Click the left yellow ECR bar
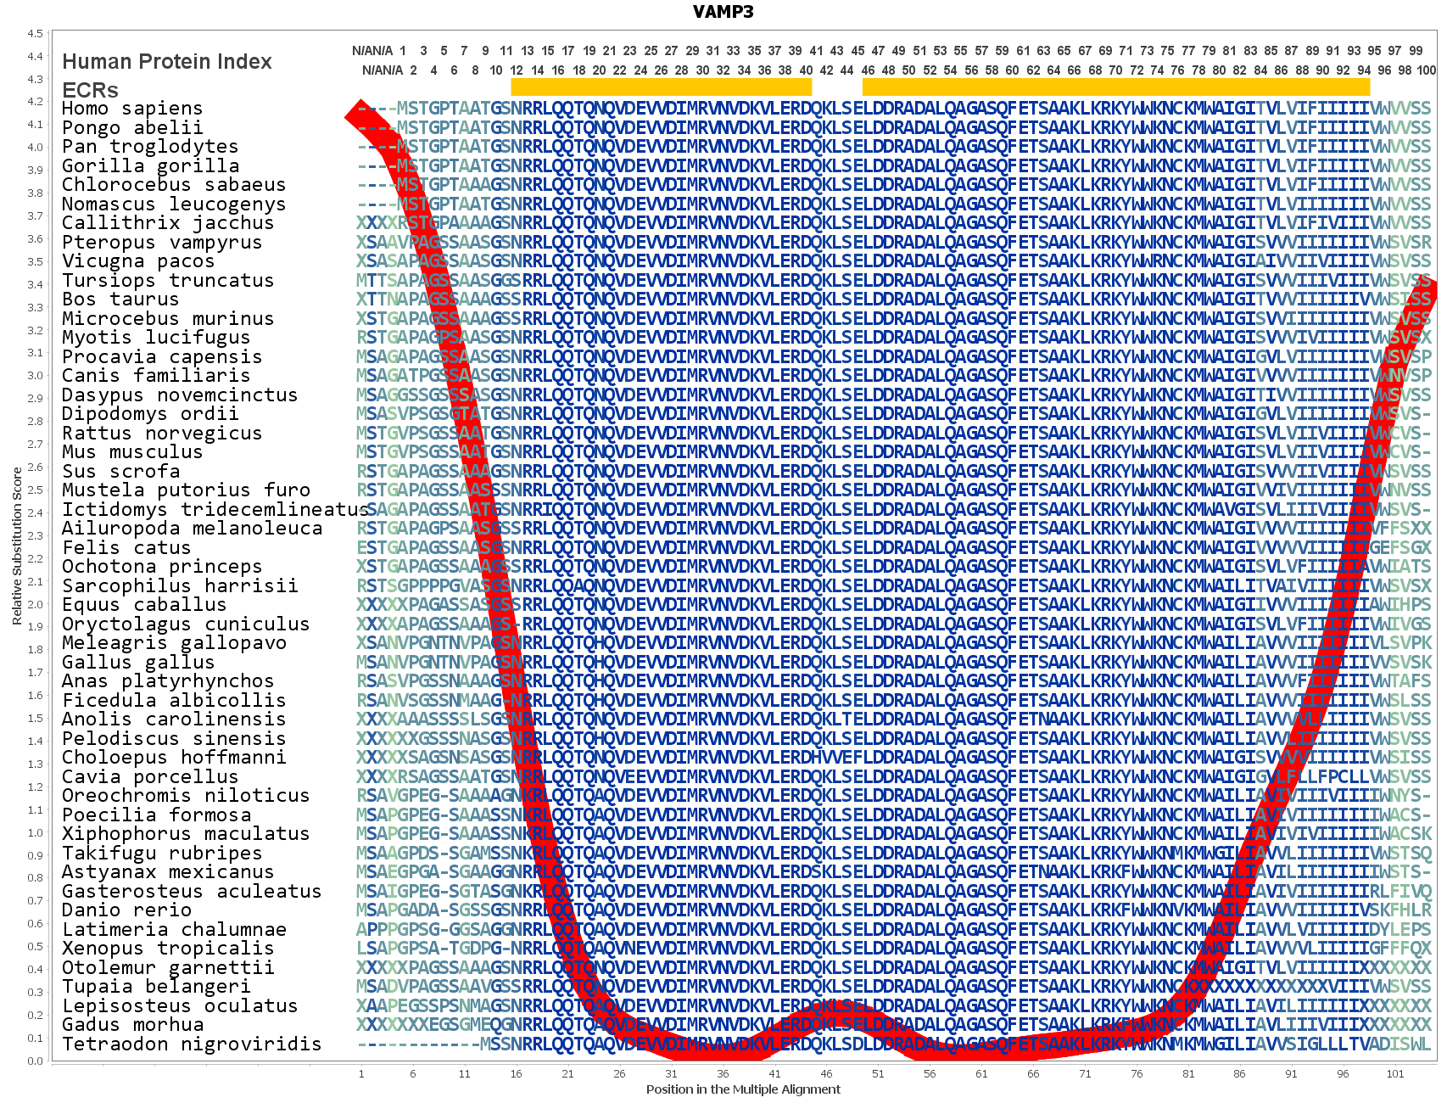 [x=661, y=87]
